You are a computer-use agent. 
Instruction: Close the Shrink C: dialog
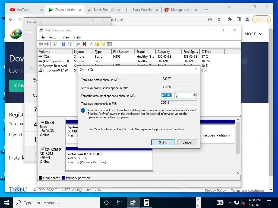(196, 69)
